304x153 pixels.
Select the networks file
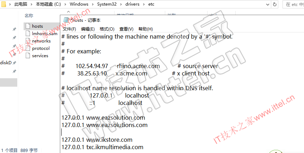41,41
